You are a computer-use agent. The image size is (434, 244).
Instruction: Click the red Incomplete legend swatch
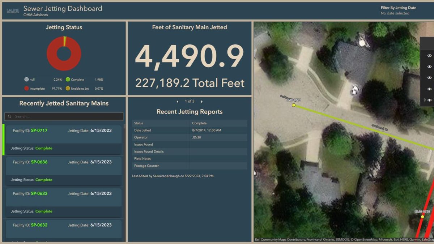click(26, 88)
